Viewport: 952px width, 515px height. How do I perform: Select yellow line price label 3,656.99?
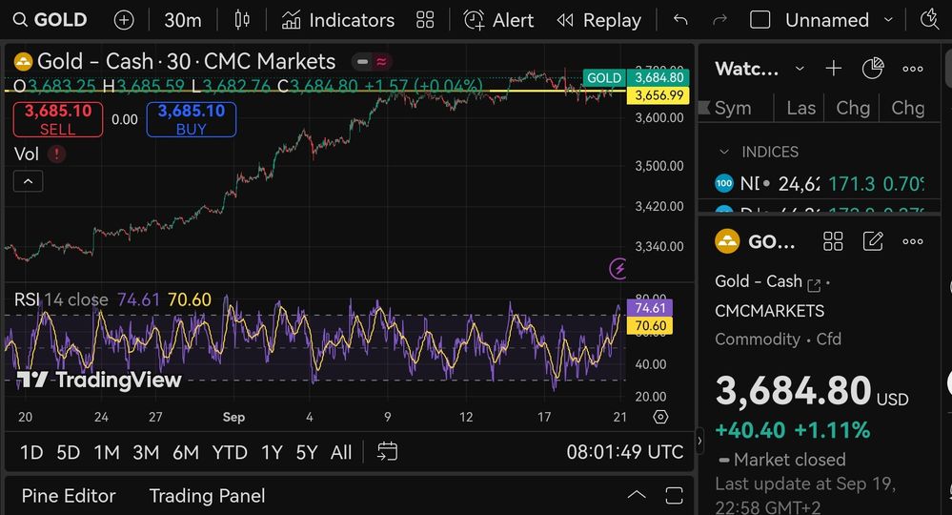(x=658, y=95)
